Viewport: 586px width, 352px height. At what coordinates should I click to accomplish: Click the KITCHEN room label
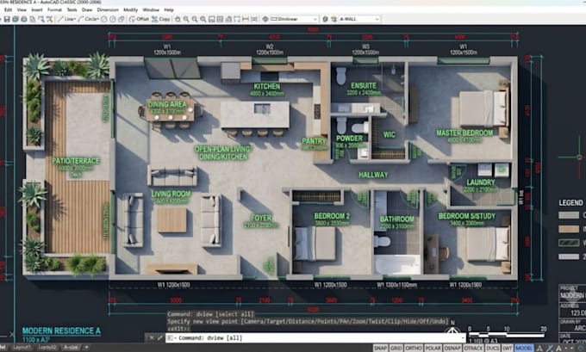267,86
